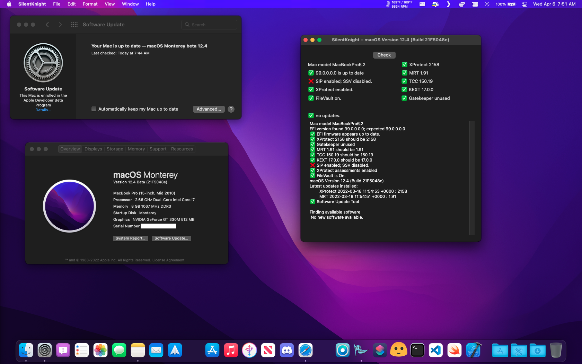Open Advanced… options in Software Update

pyautogui.click(x=209, y=109)
